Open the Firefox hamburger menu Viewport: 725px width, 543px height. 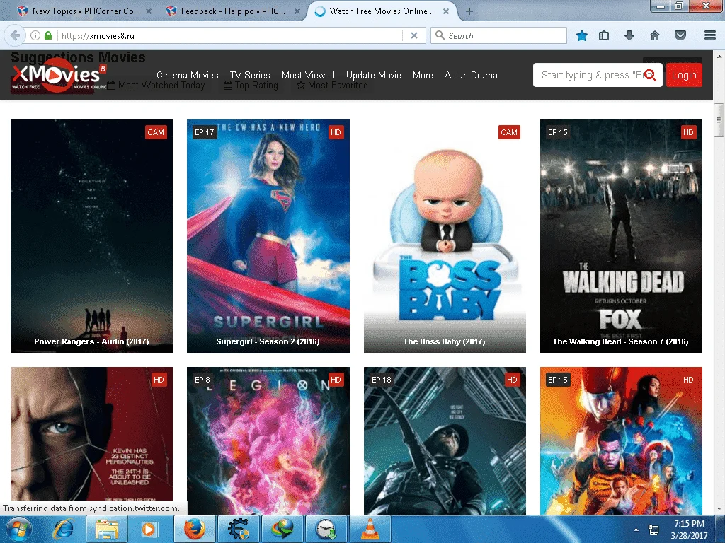click(710, 35)
